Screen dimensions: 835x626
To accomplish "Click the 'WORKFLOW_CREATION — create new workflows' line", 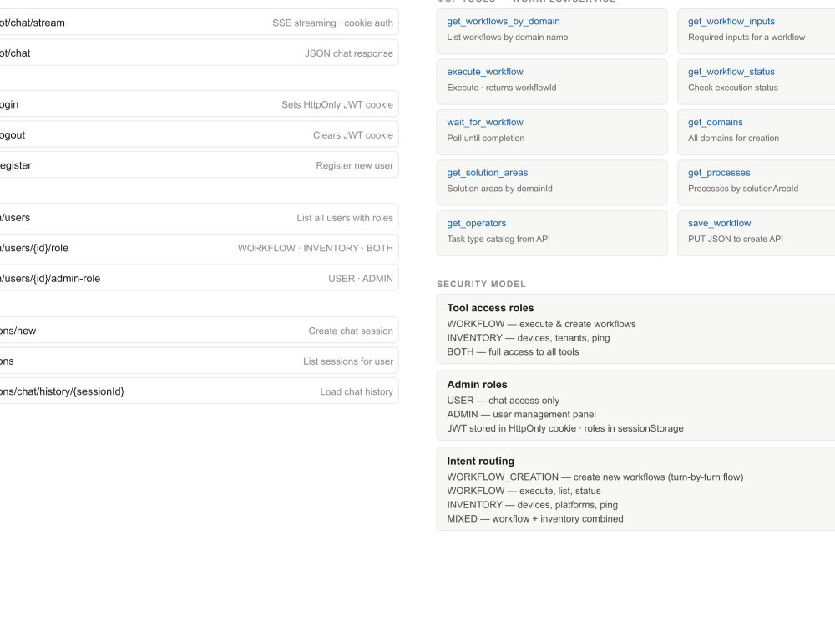I will click(x=595, y=477).
